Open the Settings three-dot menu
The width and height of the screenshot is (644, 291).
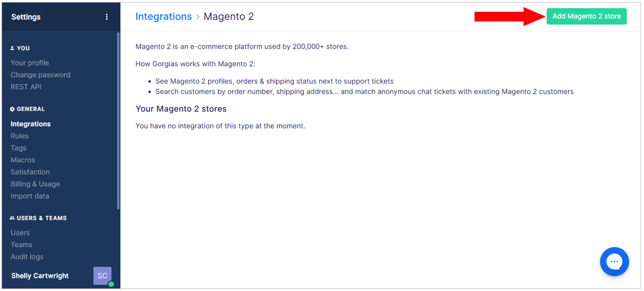pos(107,17)
